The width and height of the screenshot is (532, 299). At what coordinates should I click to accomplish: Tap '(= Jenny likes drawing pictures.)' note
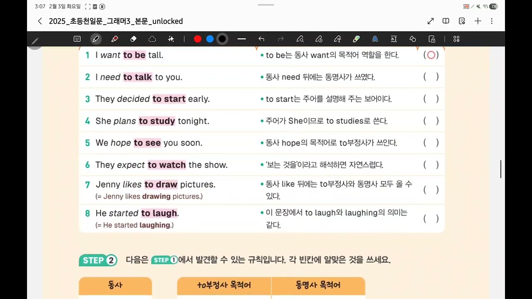pos(149,196)
